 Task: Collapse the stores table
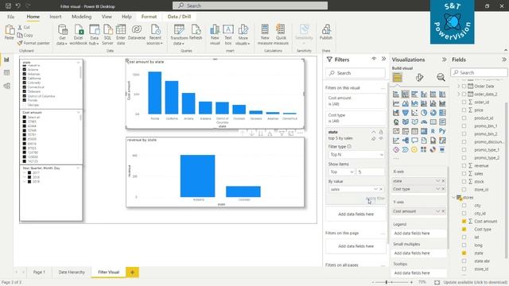click(454, 198)
